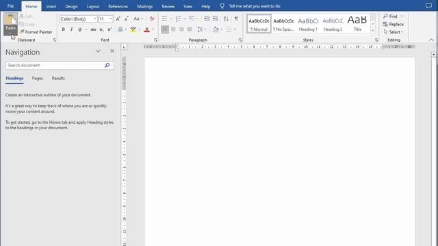Image resolution: width=438 pixels, height=246 pixels.
Task: Switch to Mailings tab
Action: 145,6
